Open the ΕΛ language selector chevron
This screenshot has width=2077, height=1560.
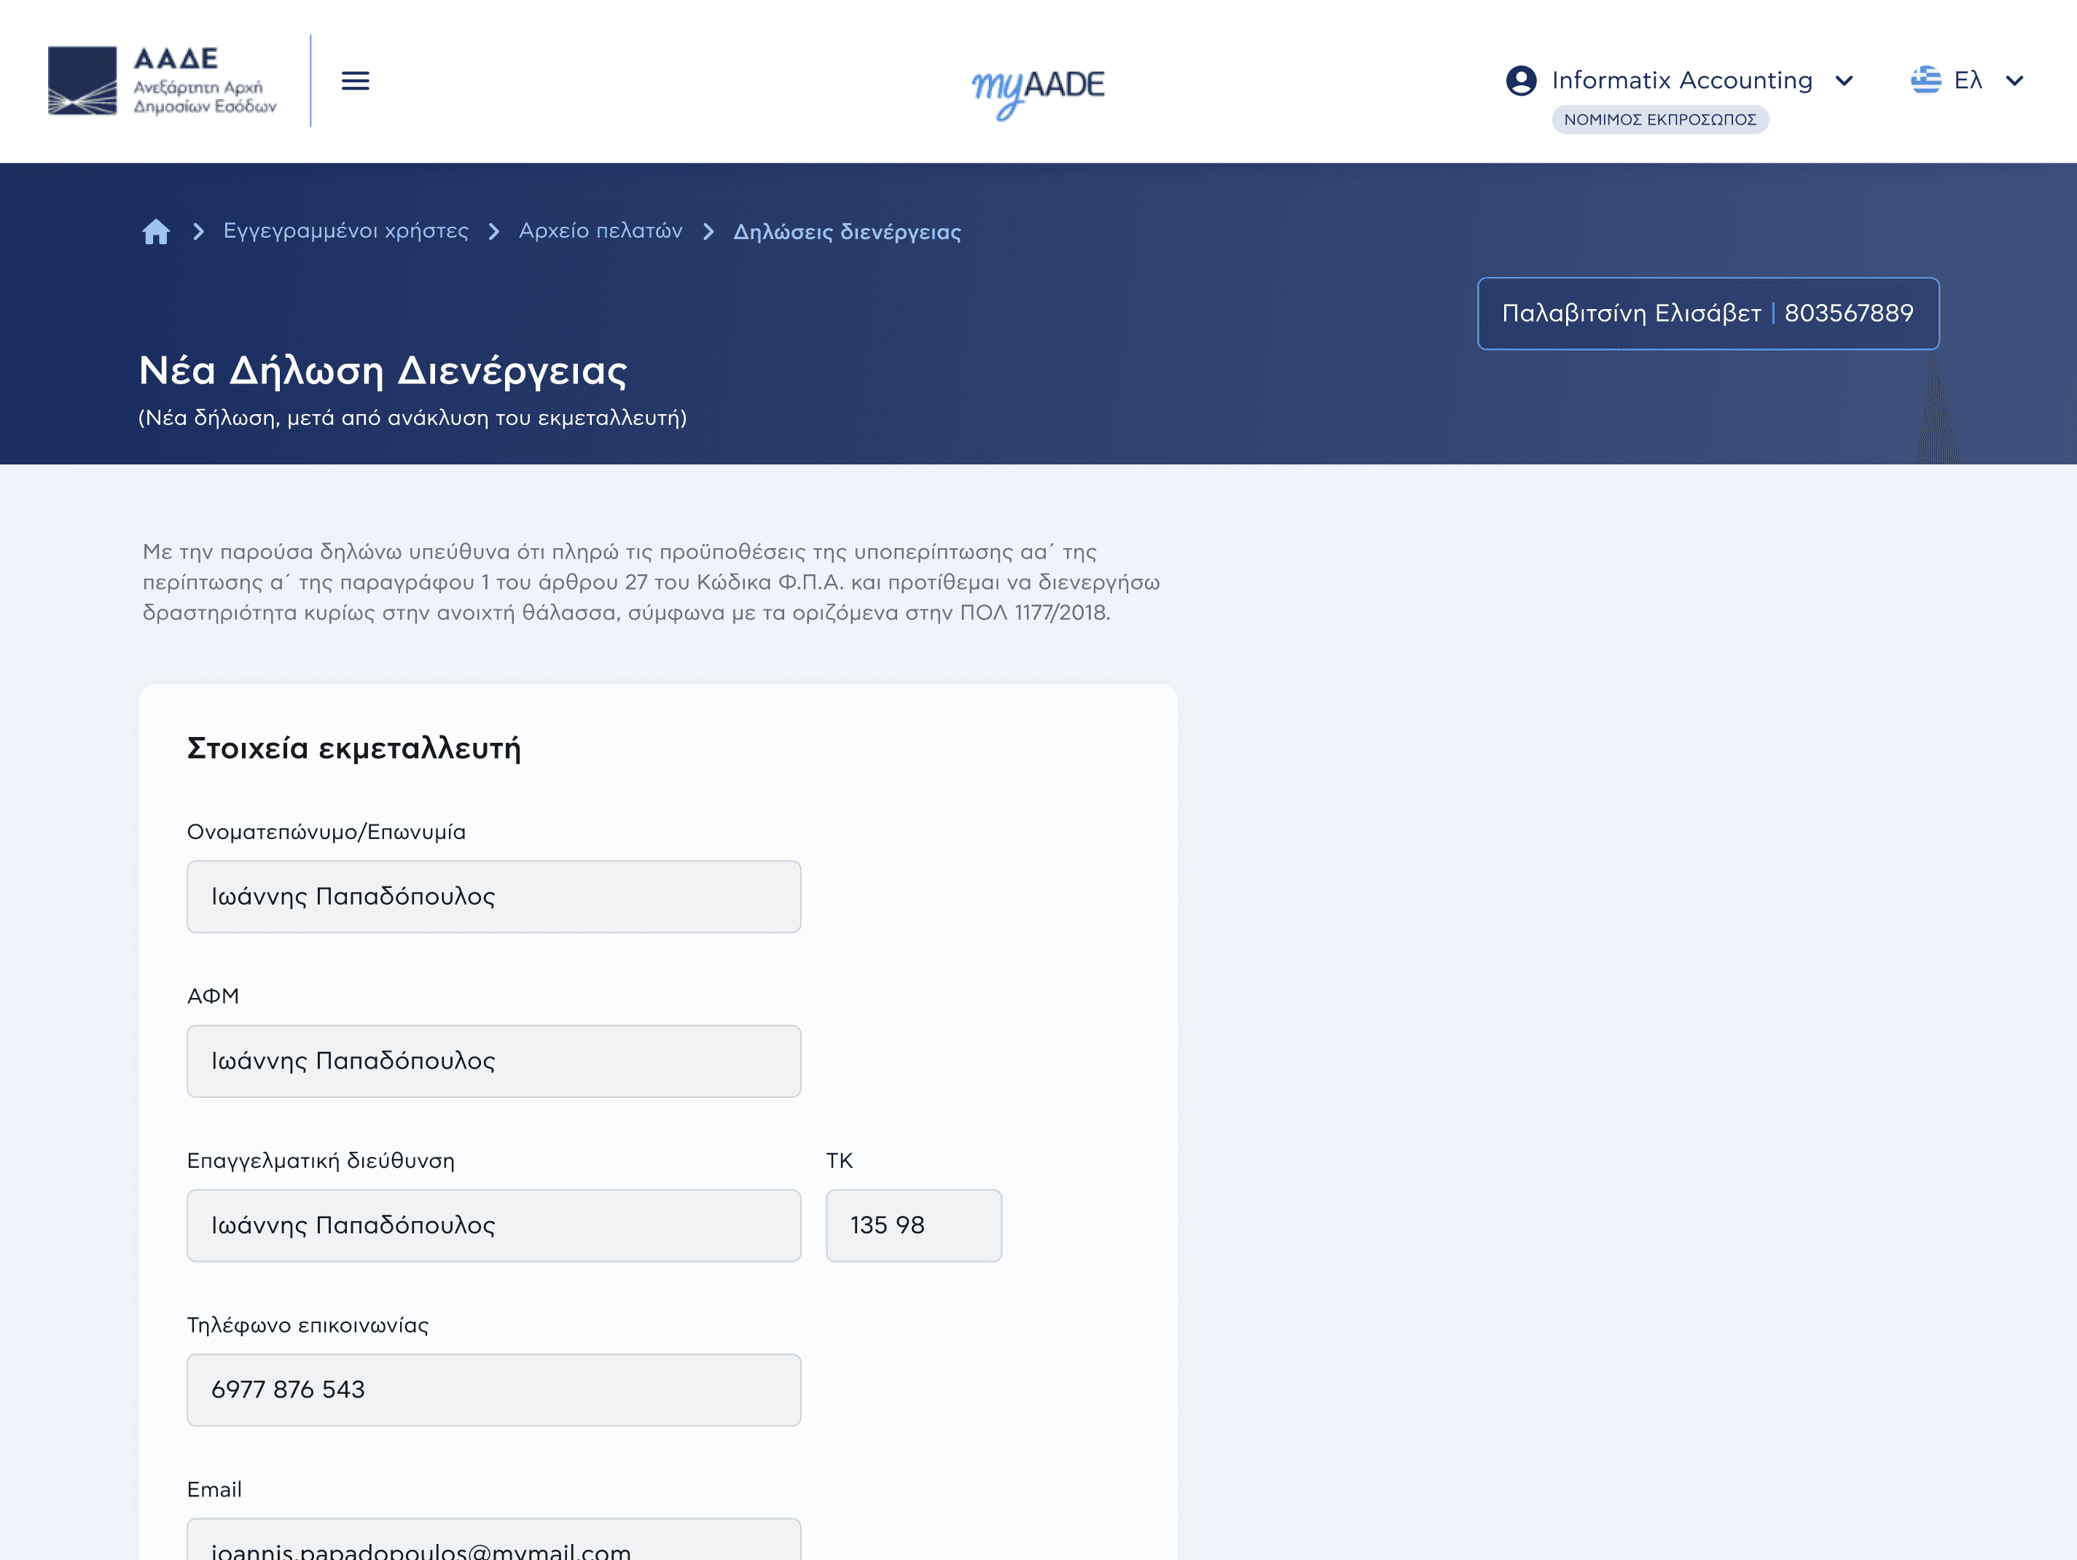pos(2014,81)
